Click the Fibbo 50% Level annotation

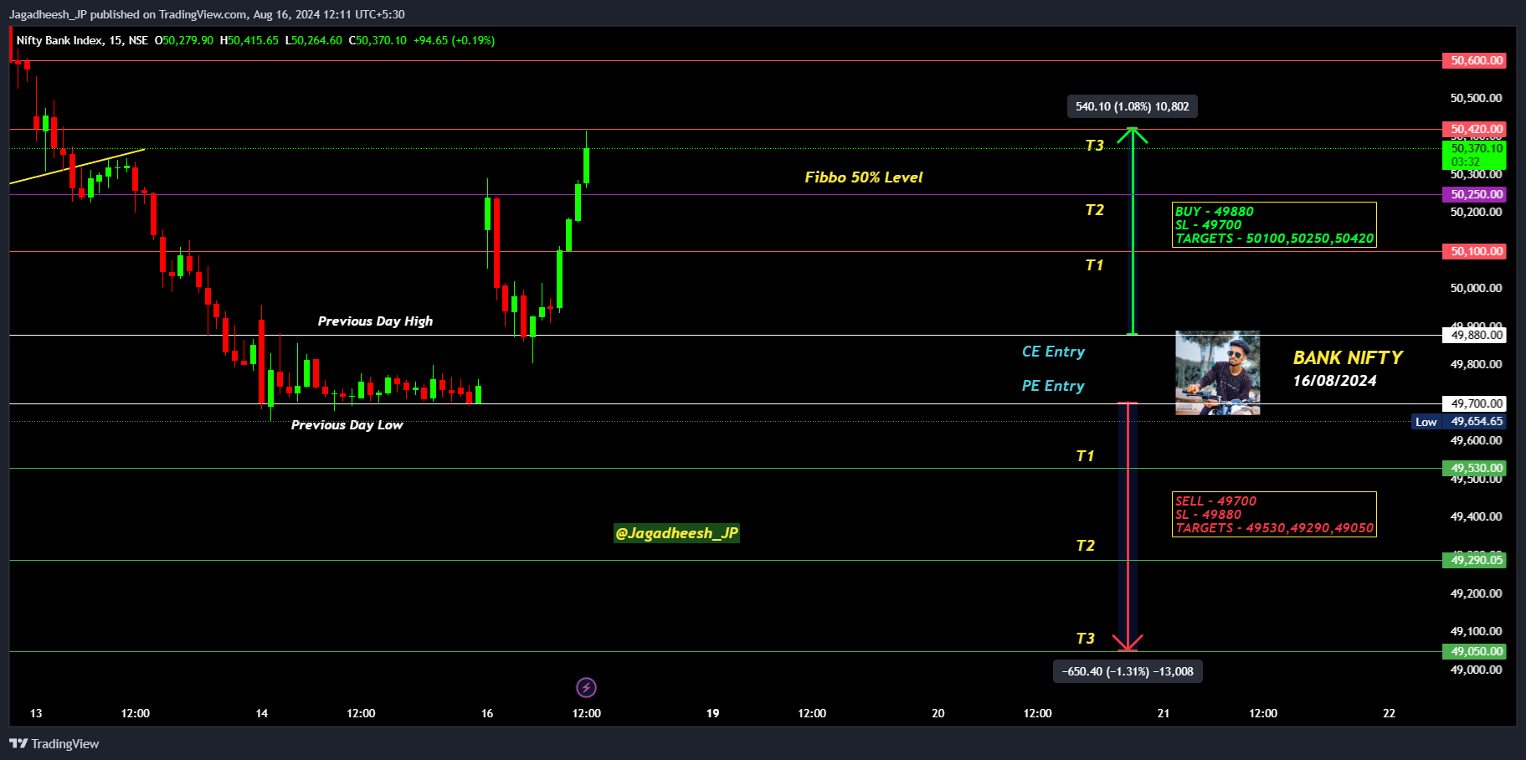(x=863, y=177)
